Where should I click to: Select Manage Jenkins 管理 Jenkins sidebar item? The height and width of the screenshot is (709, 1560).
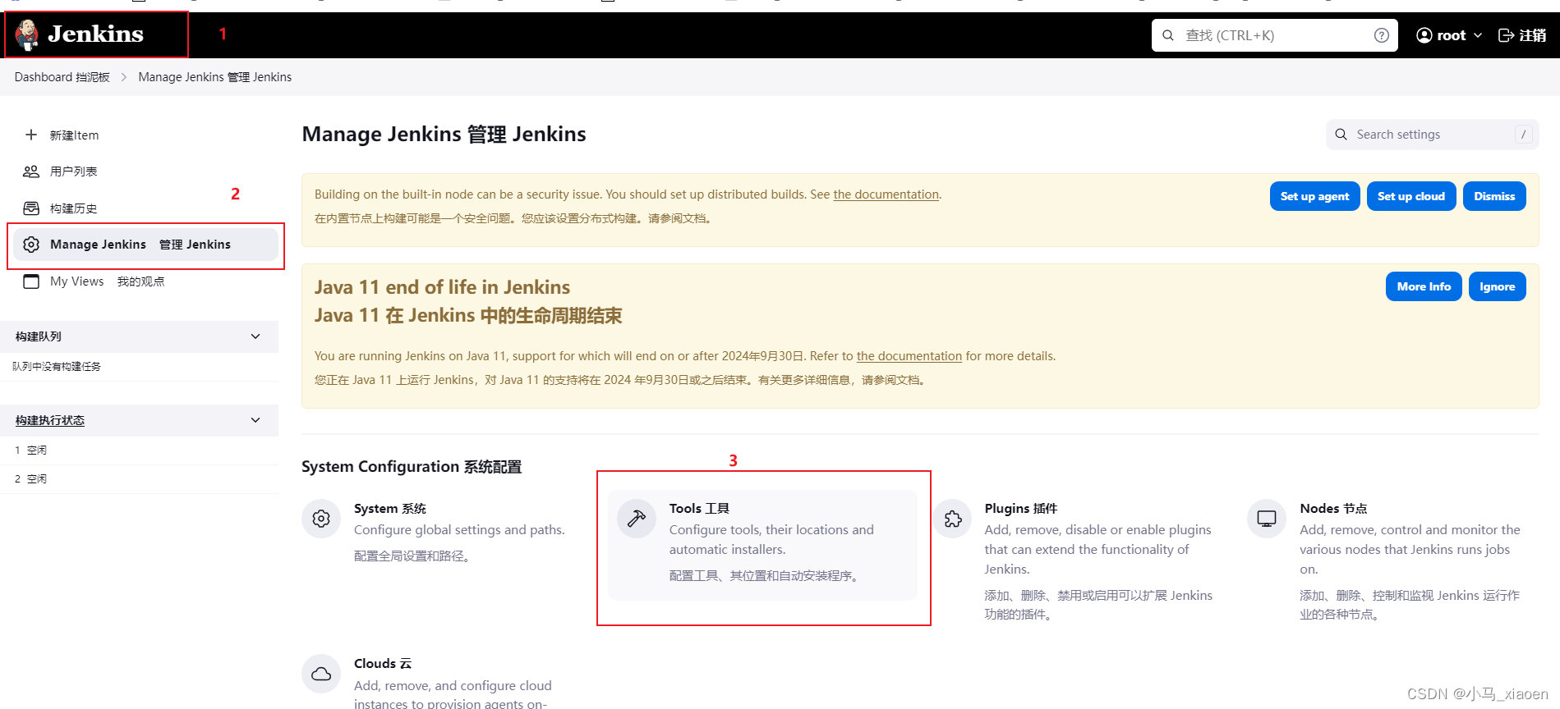[x=146, y=245]
